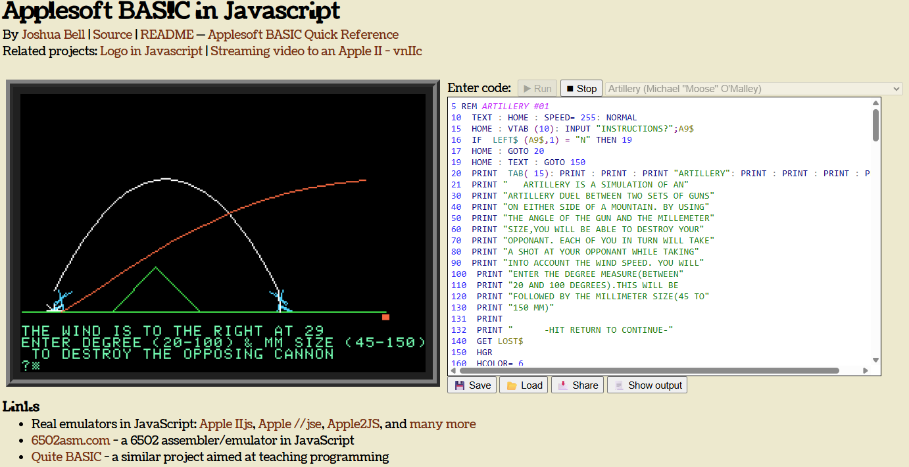
Task: Click code editor vertical scrollbar thumb
Action: [875, 124]
